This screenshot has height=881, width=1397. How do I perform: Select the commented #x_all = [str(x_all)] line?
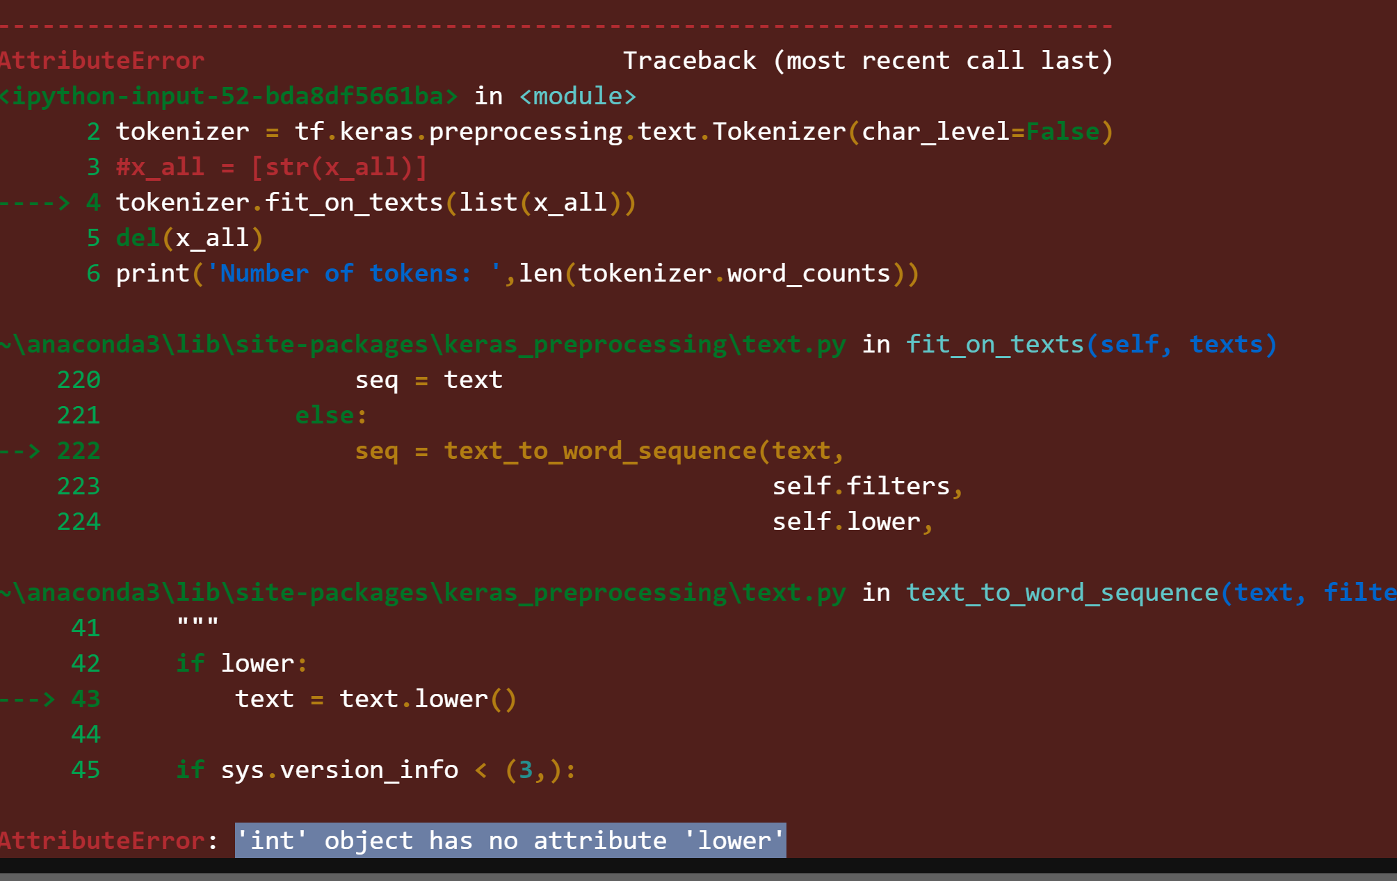(x=271, y=167)
